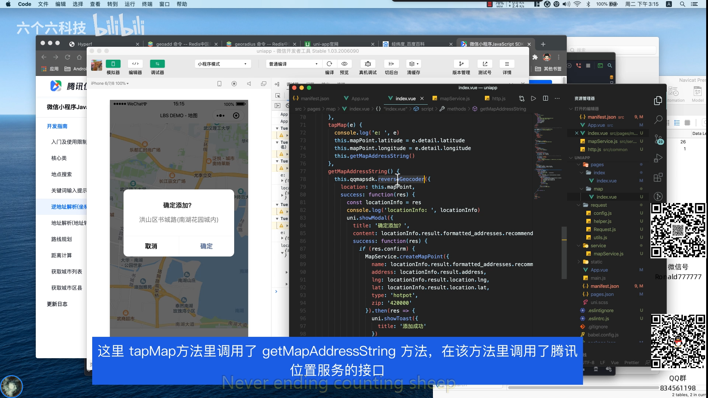This screenshot has width=708, height=398.
Task: Click the Run/Play button in editor toolbar
Action: tap(534, 99)
